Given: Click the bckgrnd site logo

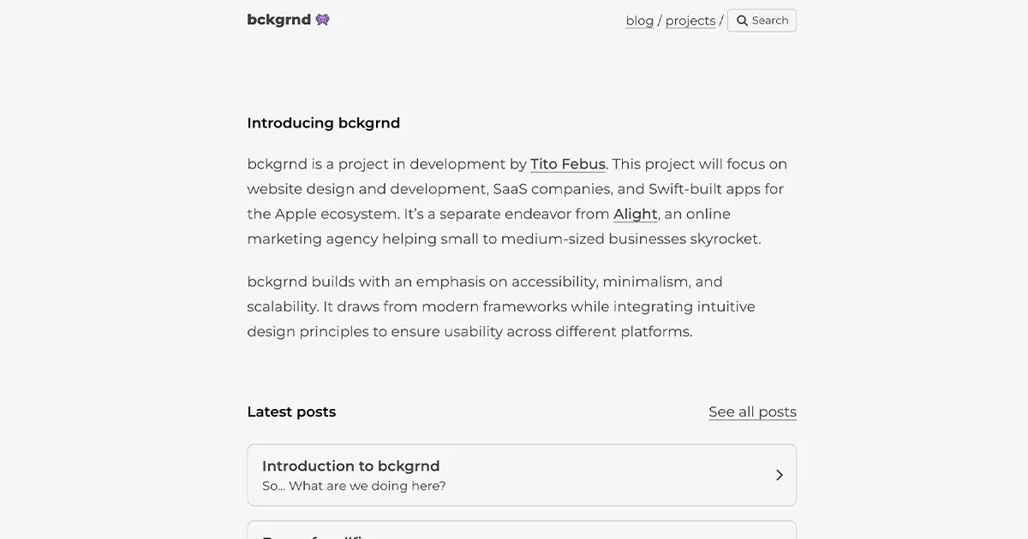Looking at the screenshot, I should point(288,20).
